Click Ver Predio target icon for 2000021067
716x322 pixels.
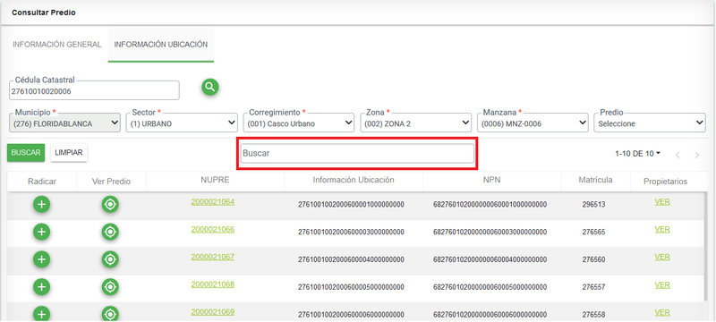tap(110, 259)
